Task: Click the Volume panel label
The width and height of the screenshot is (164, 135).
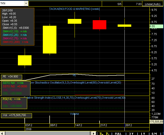Action: (x=75, y=114)
